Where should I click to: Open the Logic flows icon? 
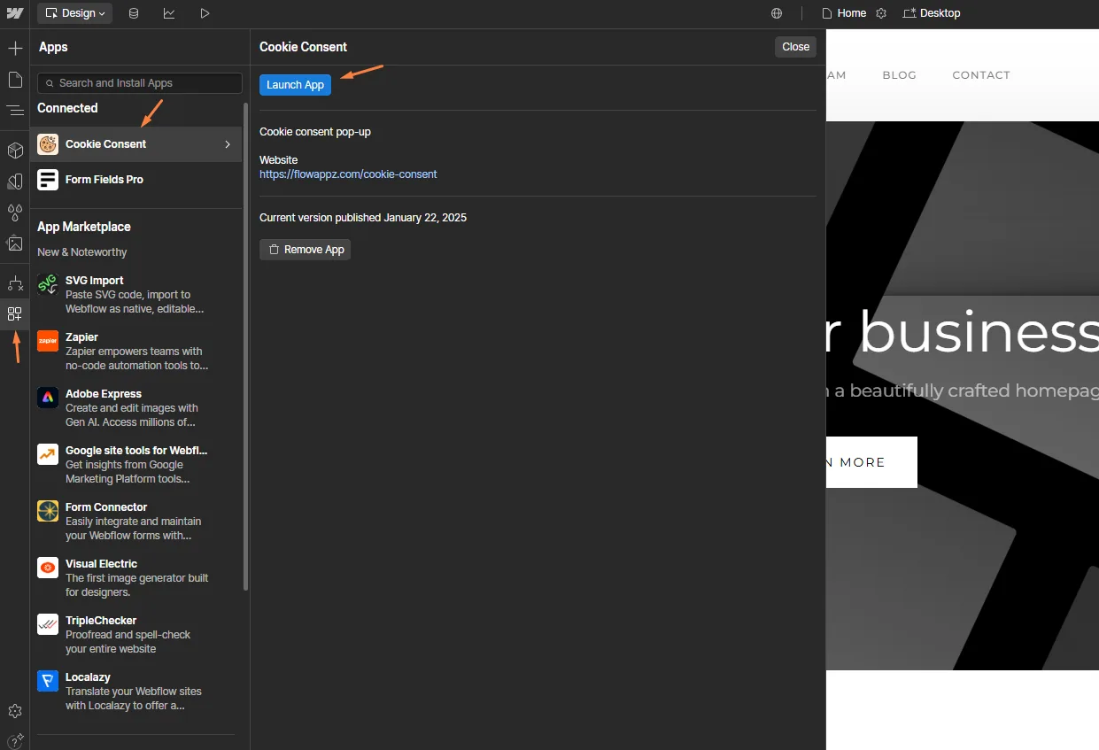coord(15,283)
